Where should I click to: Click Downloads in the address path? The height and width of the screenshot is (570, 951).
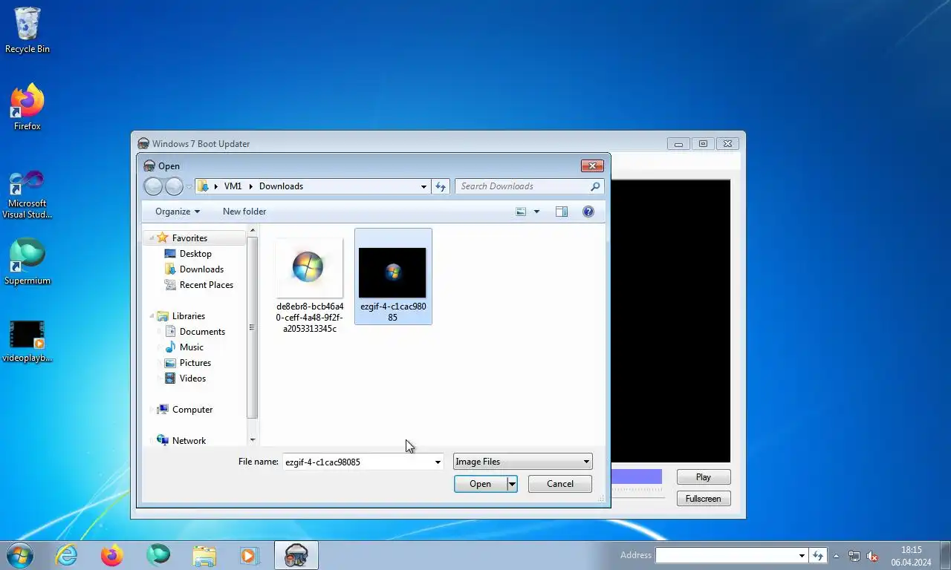click(281, 186)
